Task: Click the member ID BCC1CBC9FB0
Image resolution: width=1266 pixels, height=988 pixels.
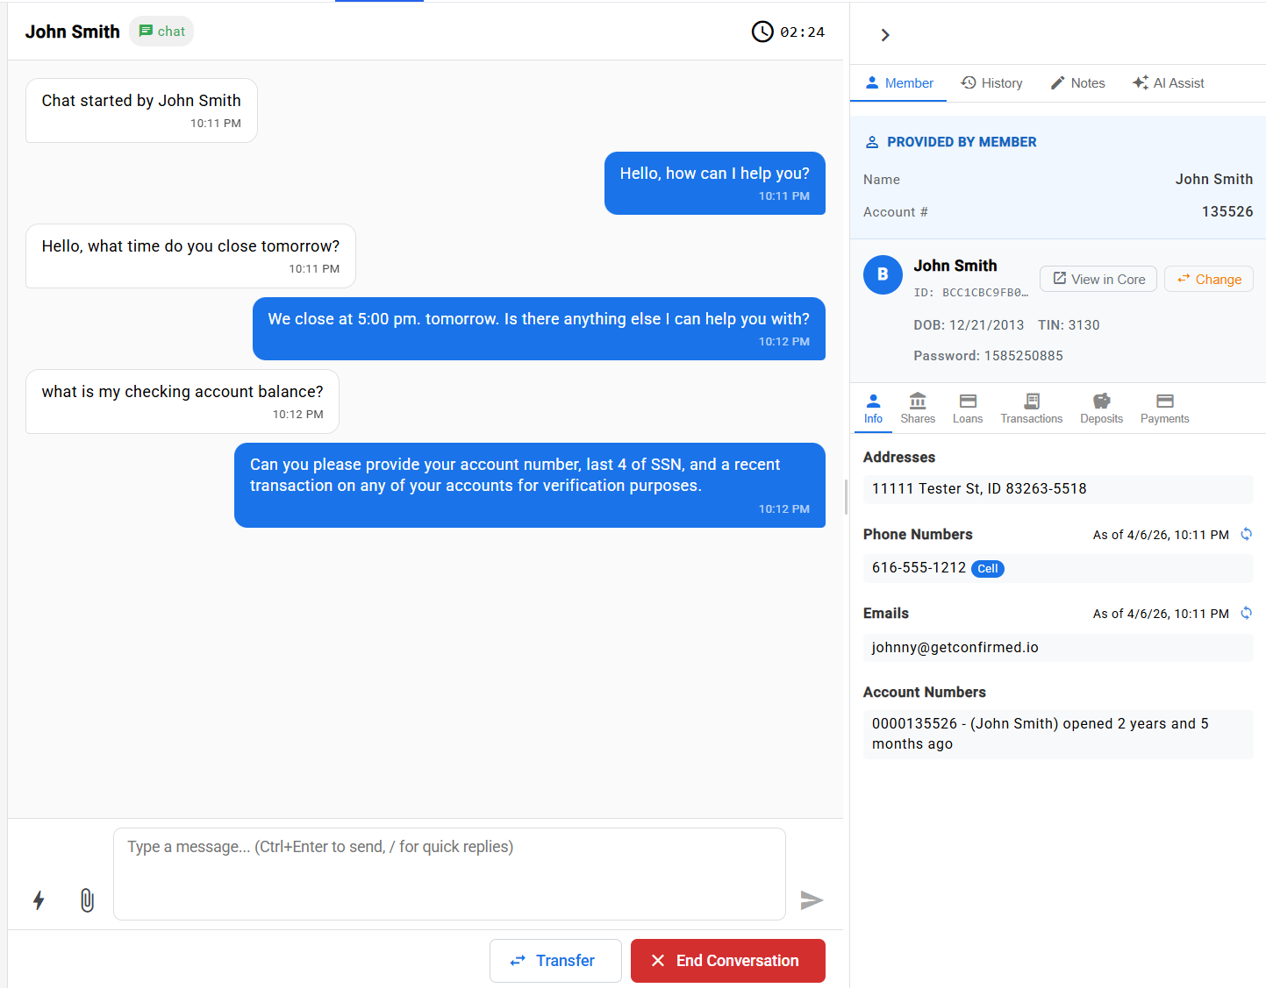Action: pos(971,293)
